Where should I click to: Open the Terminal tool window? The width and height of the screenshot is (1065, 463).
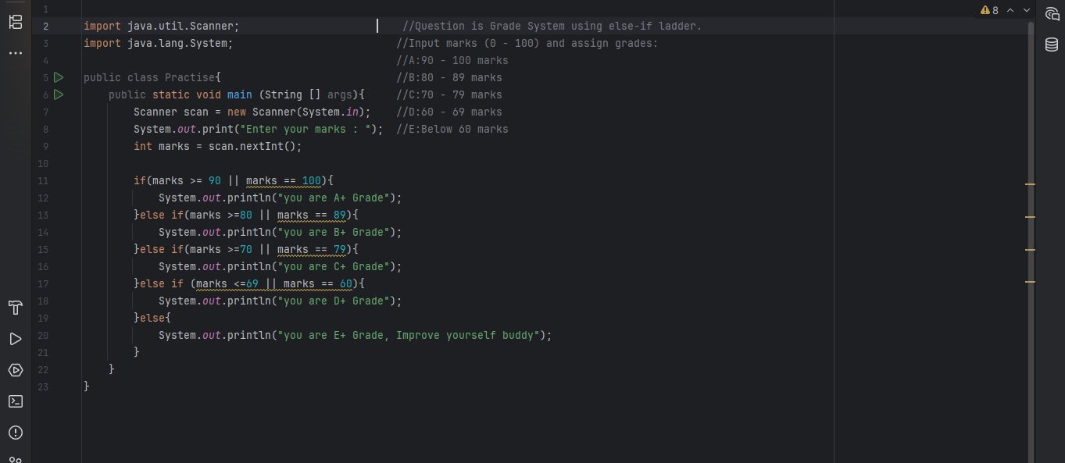pos(15,401)
